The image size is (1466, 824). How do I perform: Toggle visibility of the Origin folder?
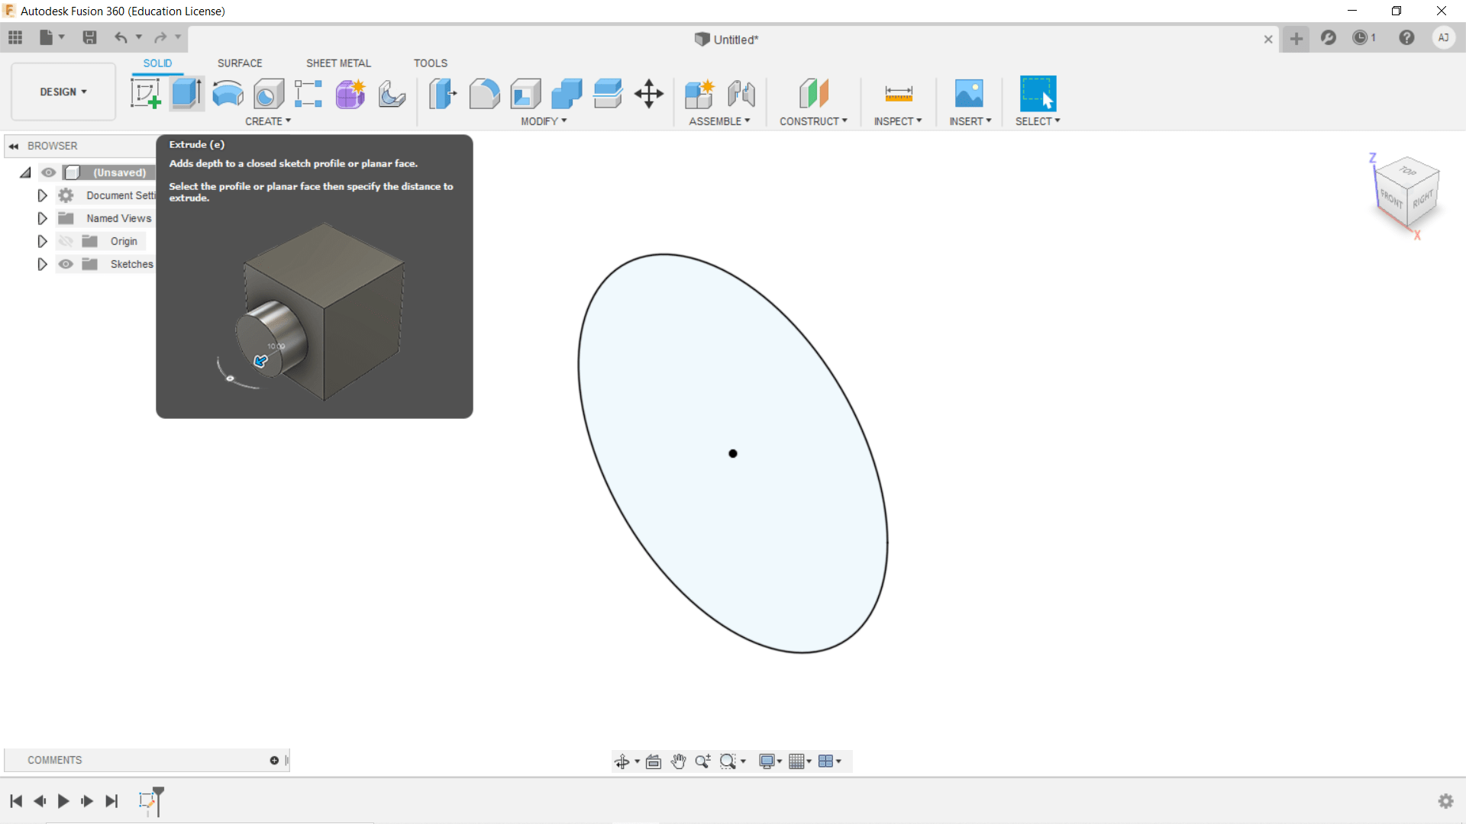66,241
